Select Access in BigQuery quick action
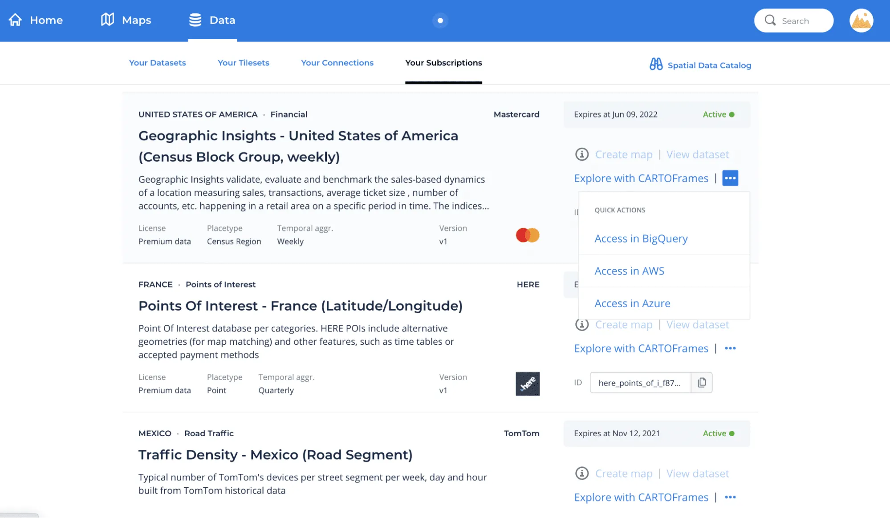The width and height of the screenshot is (890, 518). tap(641, 239)
